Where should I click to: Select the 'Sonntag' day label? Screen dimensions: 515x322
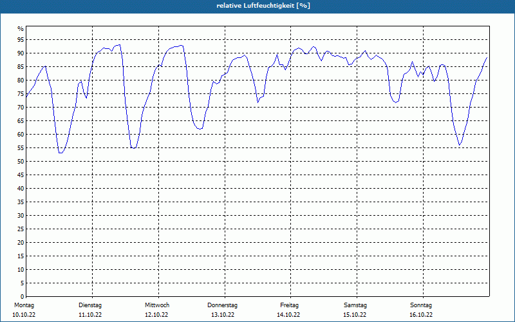(x=421, y=305)
